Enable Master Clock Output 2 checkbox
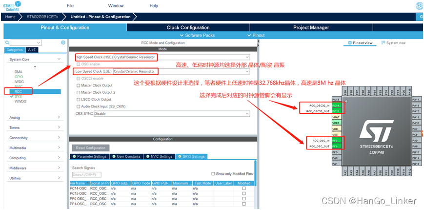This screenshot has width=424, height=210. pos(79,92)
